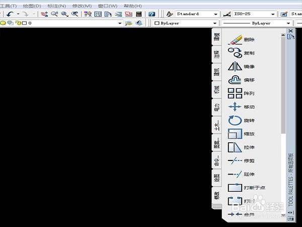Open the 工具(T) menu
This screenshot has width=302, height=227.
point(8,6)
